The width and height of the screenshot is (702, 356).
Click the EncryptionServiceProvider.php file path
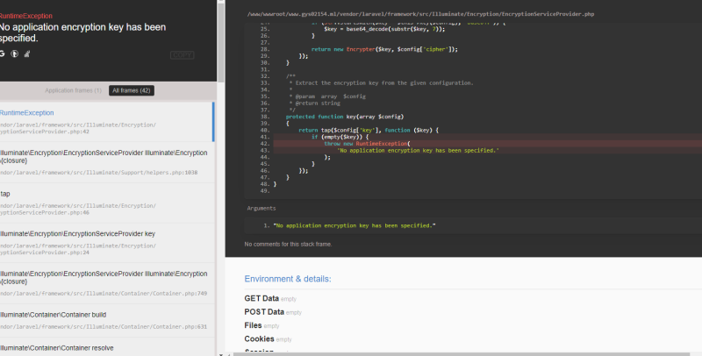point(421,14)
